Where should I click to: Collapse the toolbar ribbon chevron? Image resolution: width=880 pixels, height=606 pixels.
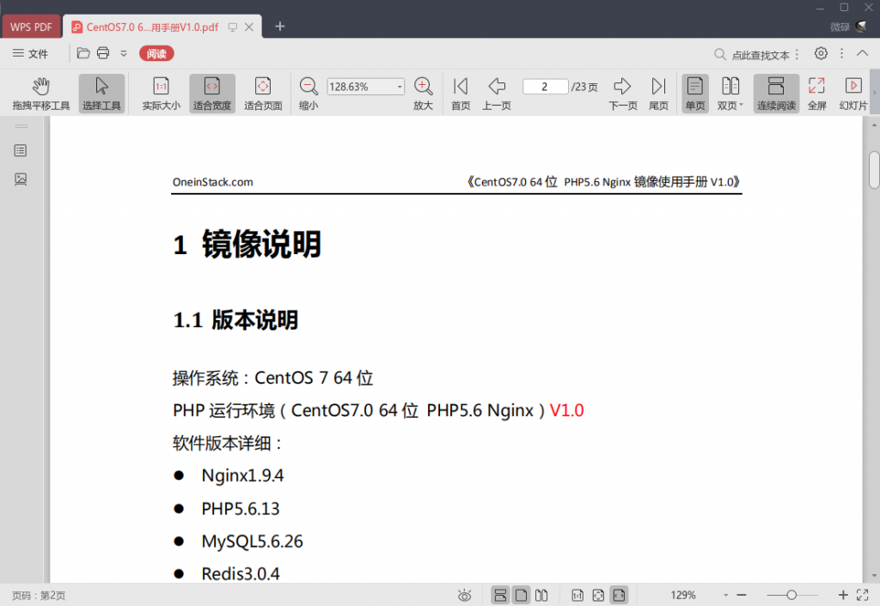863,53
